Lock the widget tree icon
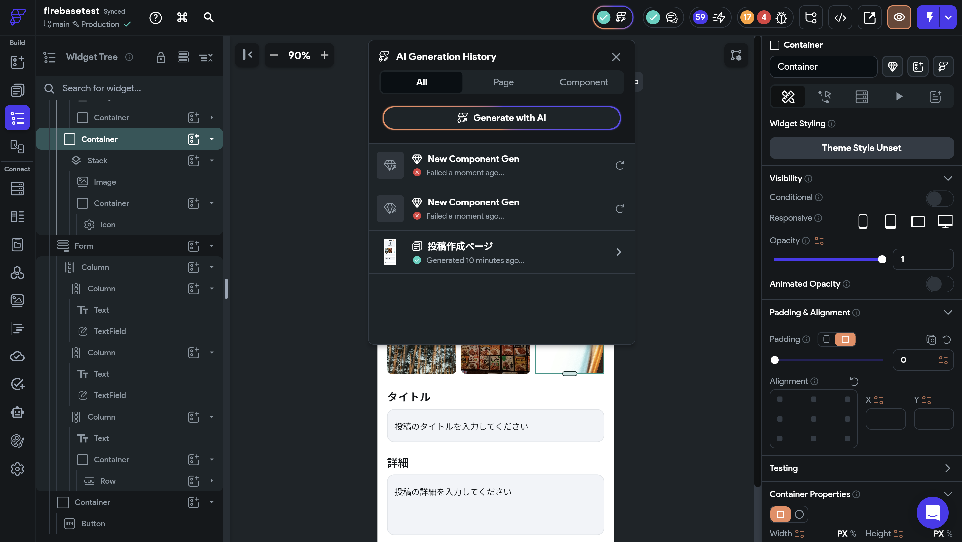 [161, 57]
